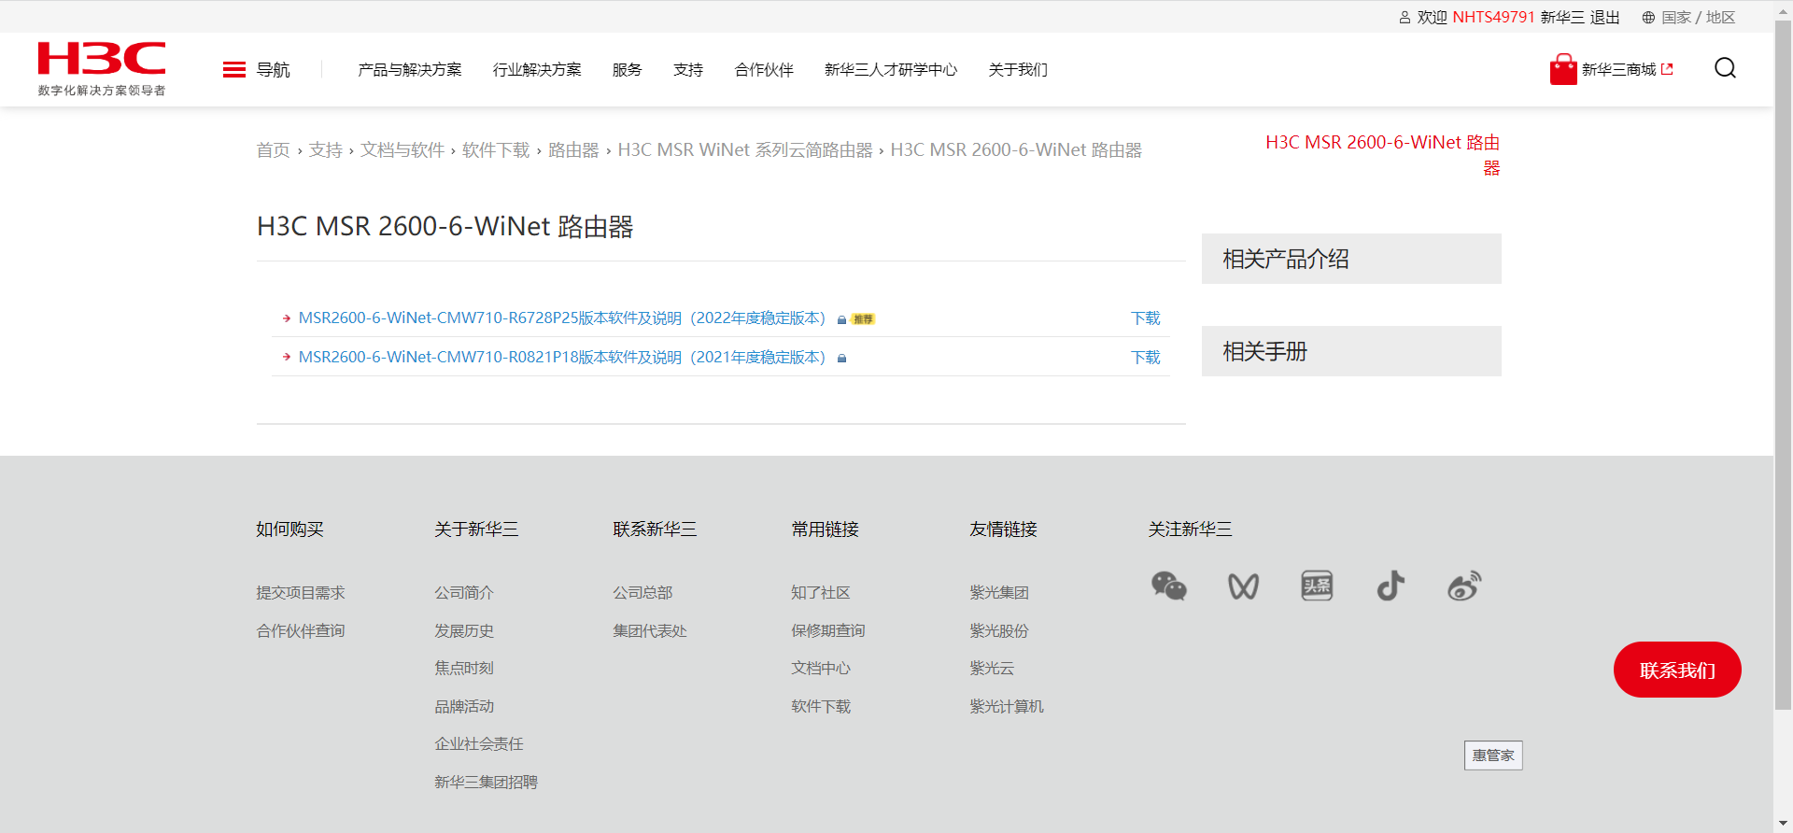Viewport: 1793px width, 833px height.
Task: Open 紫光集团 footer link
Action: [x=999, y=593]
